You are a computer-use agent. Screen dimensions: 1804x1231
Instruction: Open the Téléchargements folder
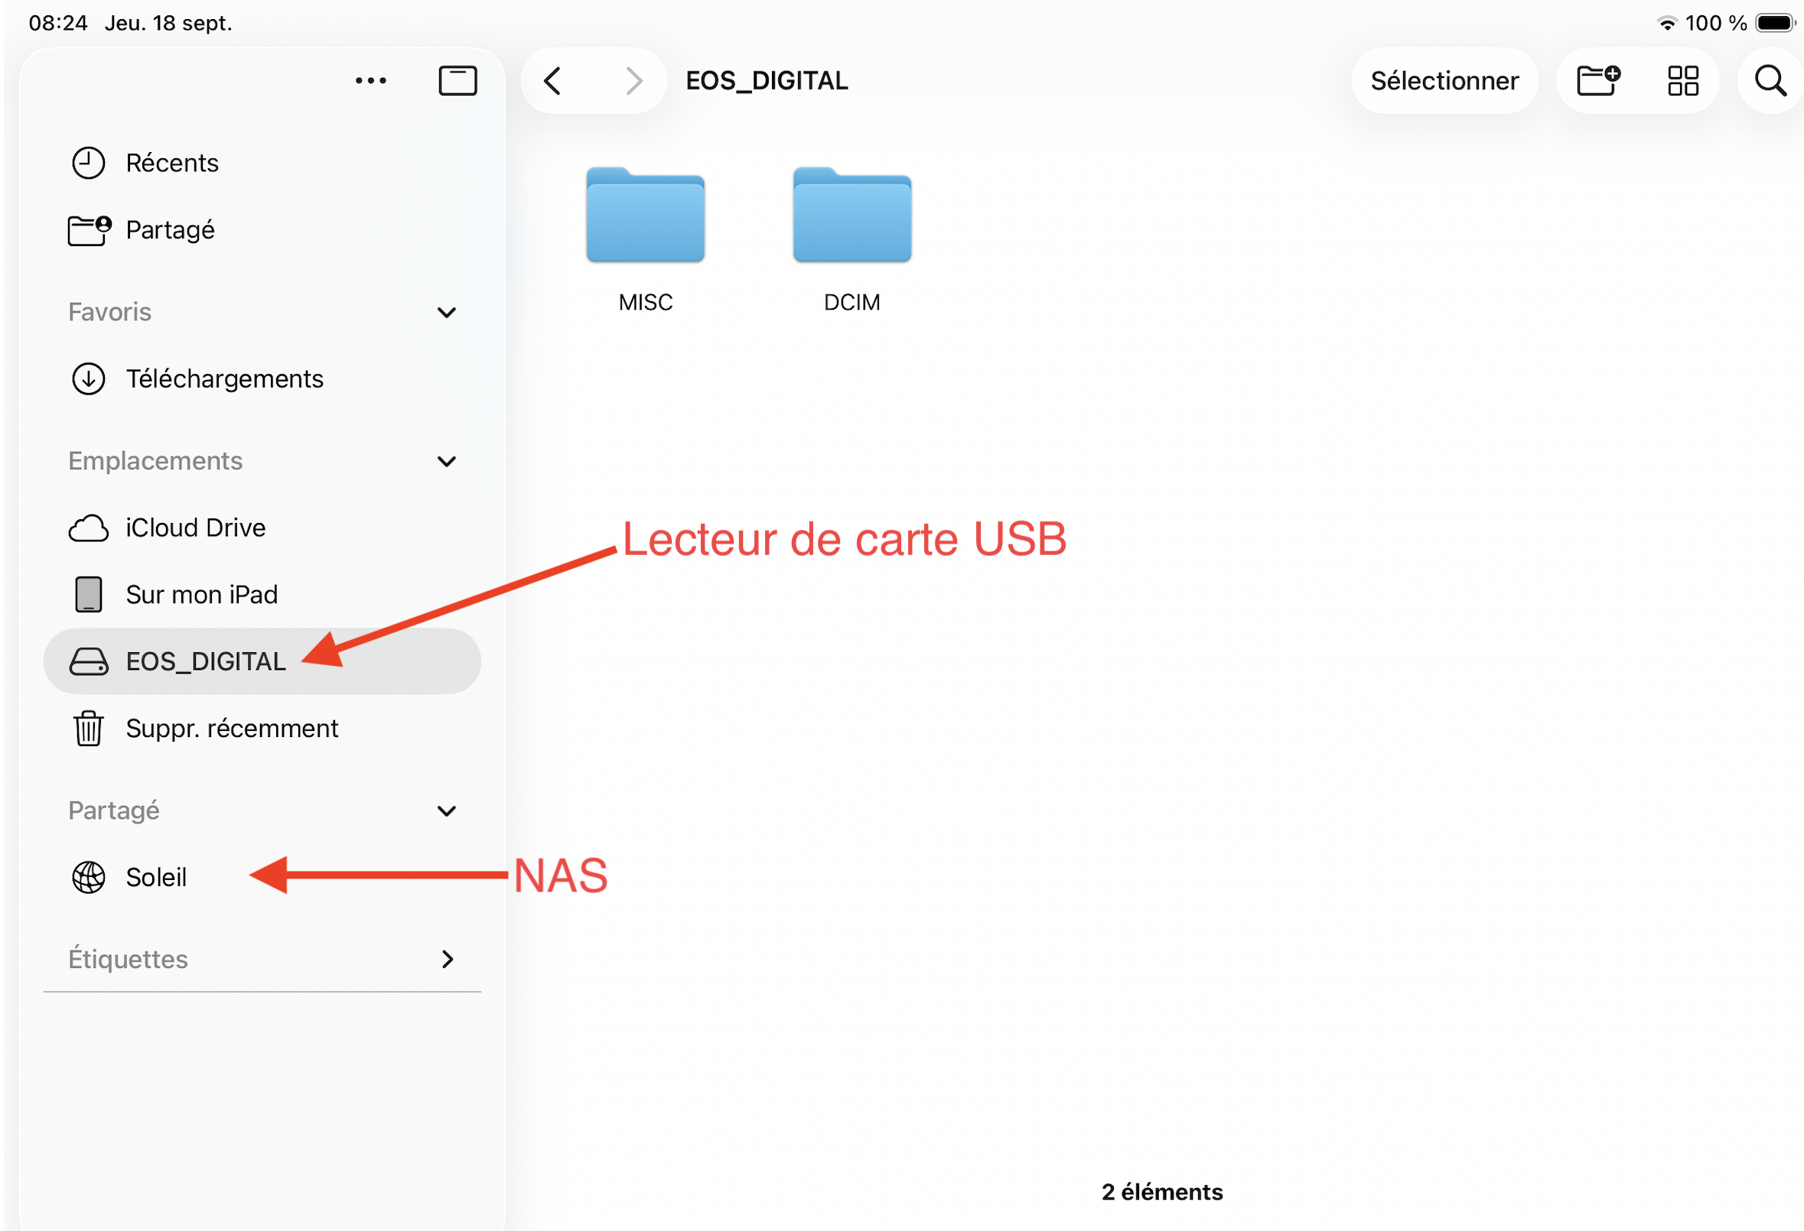[223, 378]
